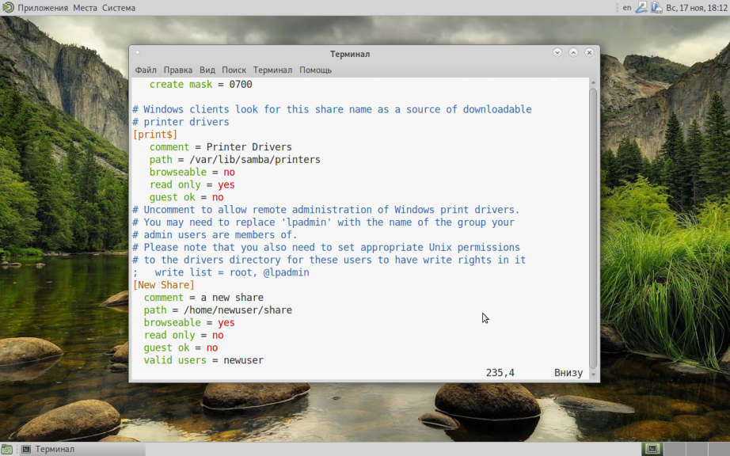730x456 pixels.
Task: Select the active workspace with terminal icon
Action: coord(652,449)
